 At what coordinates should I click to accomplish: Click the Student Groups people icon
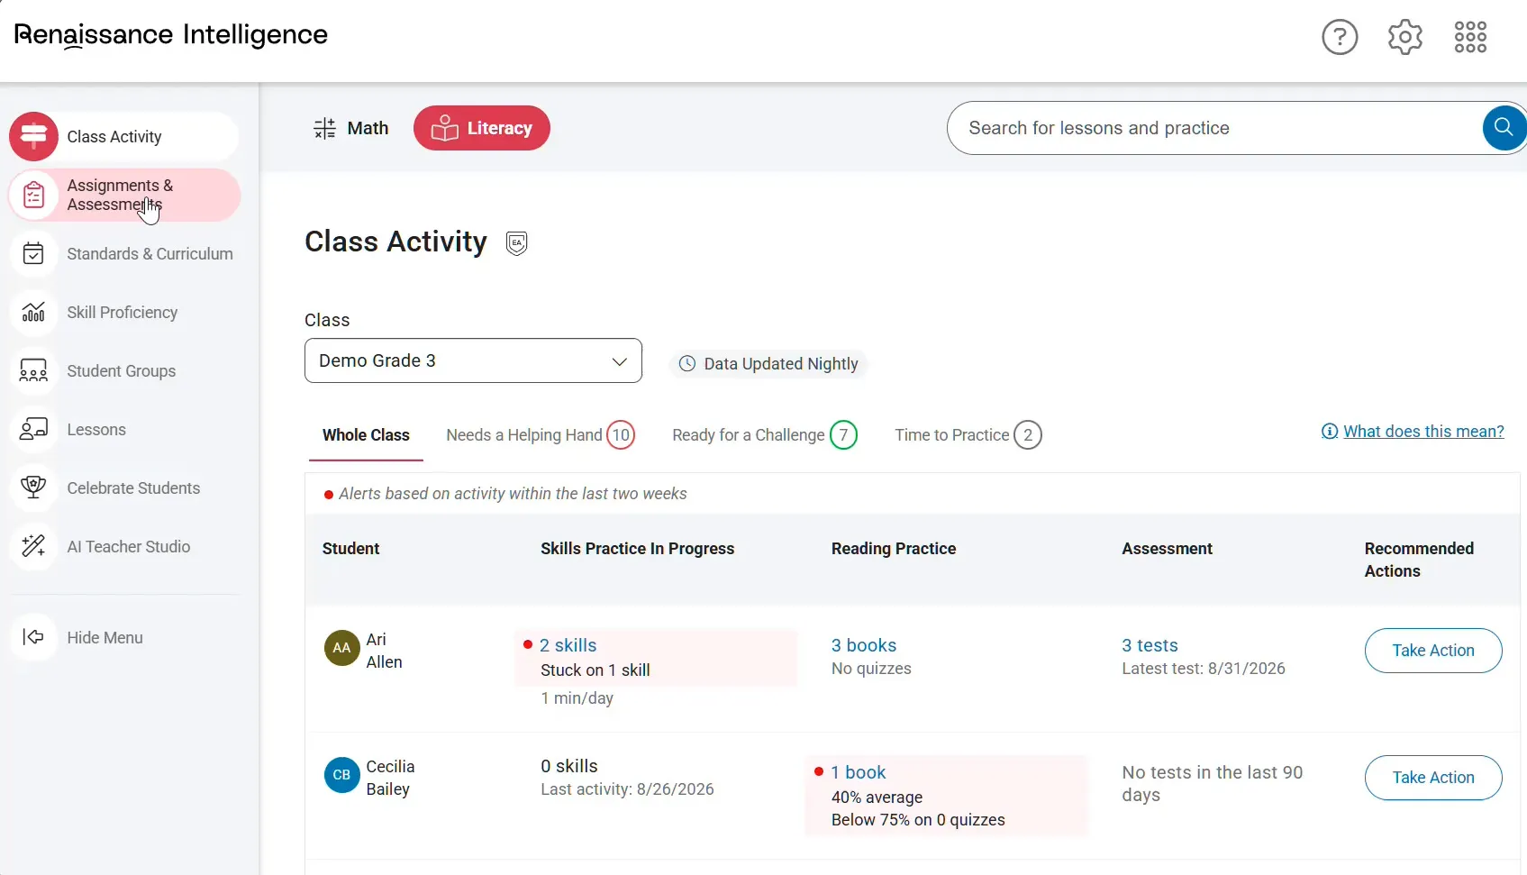(x=33, y=370)
